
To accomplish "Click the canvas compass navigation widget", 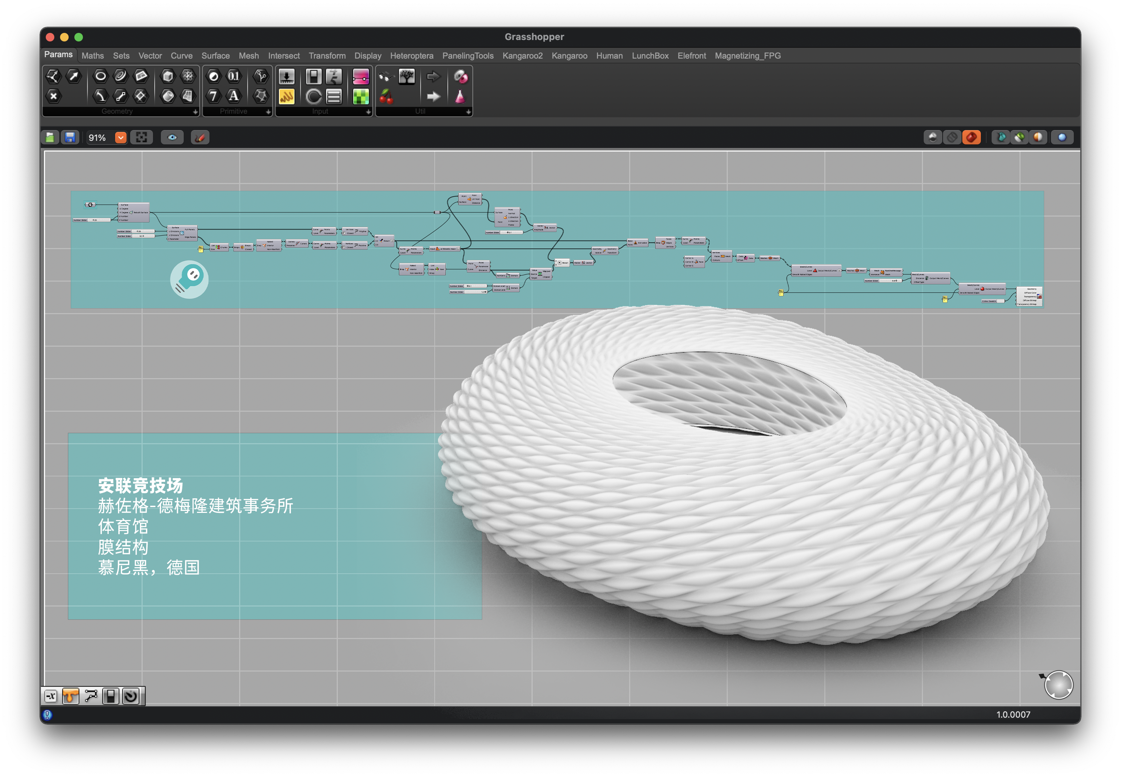I will click(1059, 686).
